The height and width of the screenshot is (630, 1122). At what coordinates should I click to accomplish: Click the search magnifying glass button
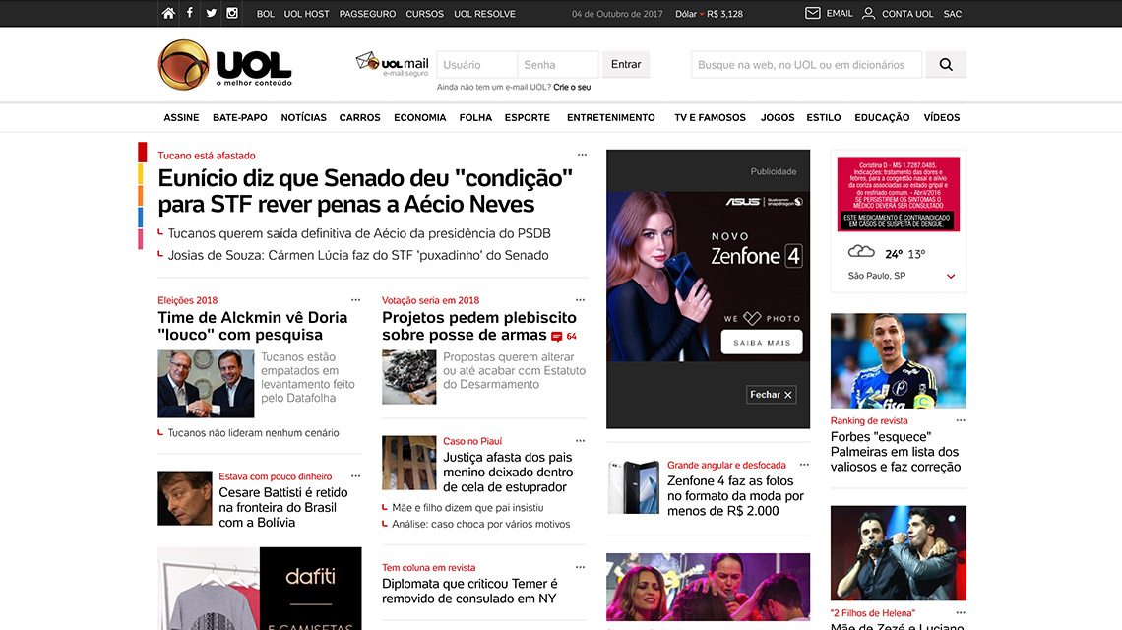946,65
